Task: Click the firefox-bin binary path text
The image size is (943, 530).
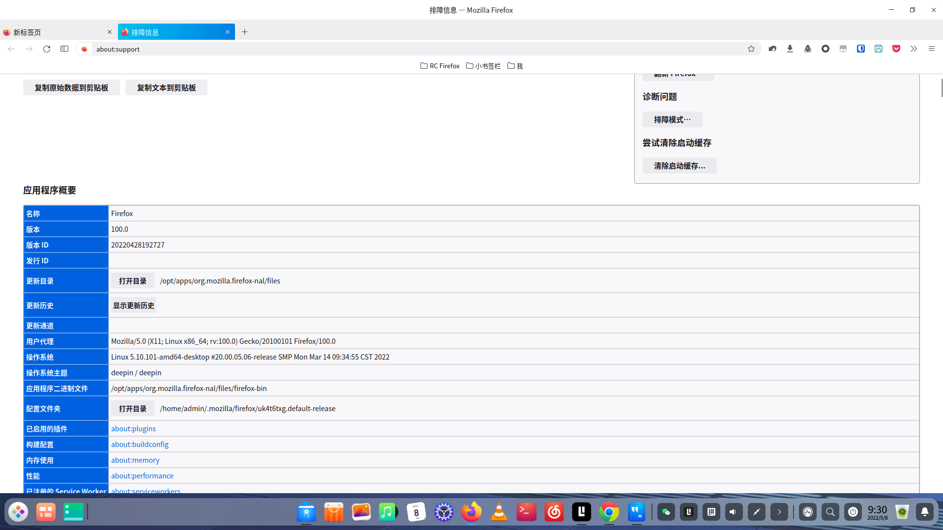Action: (x=189, y=389)
